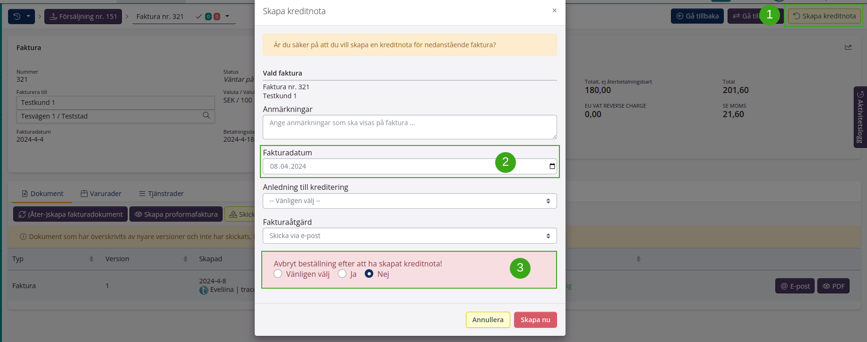Open Anledning till kreditering dropdown
Viewport: 867px width, 342px height.
409,201
